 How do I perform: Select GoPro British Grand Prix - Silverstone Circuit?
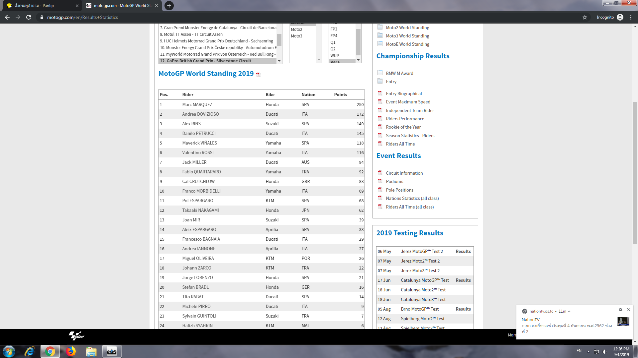[x=218, y=61]
